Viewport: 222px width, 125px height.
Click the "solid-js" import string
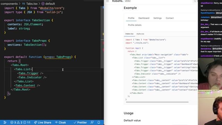click(x=53, y=12)
